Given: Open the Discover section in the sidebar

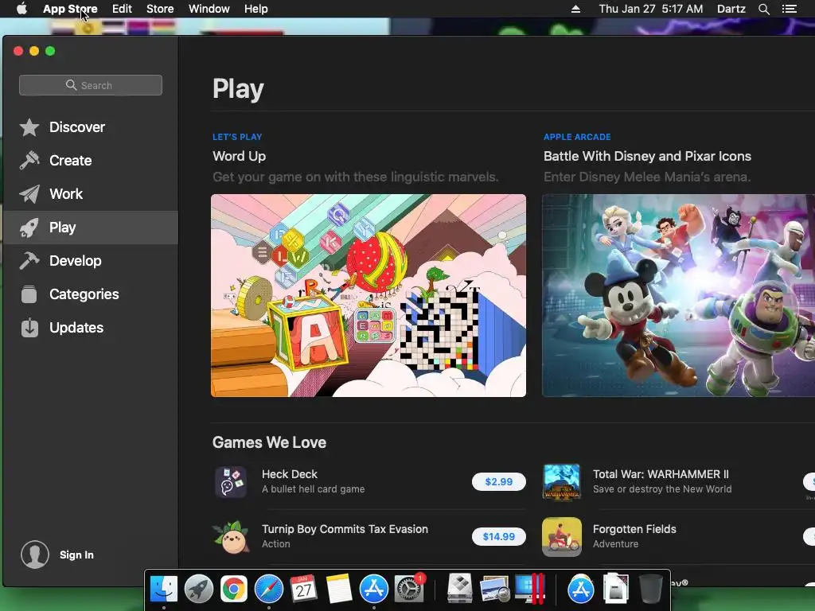Looking at the screenshot, I should point(91,127).
